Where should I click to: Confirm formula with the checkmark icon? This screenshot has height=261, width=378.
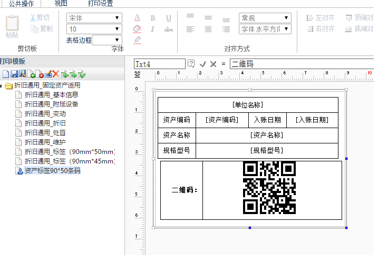pos(203,64)
